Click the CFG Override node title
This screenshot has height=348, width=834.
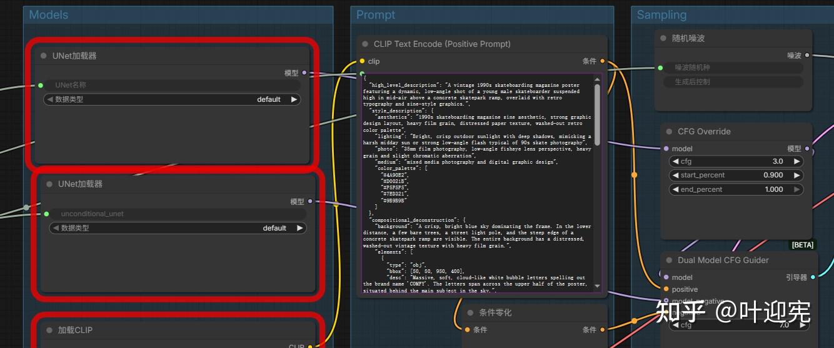coord(704,132)
